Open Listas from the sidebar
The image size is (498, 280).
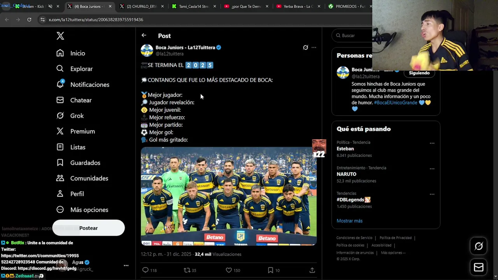[71, 147]
